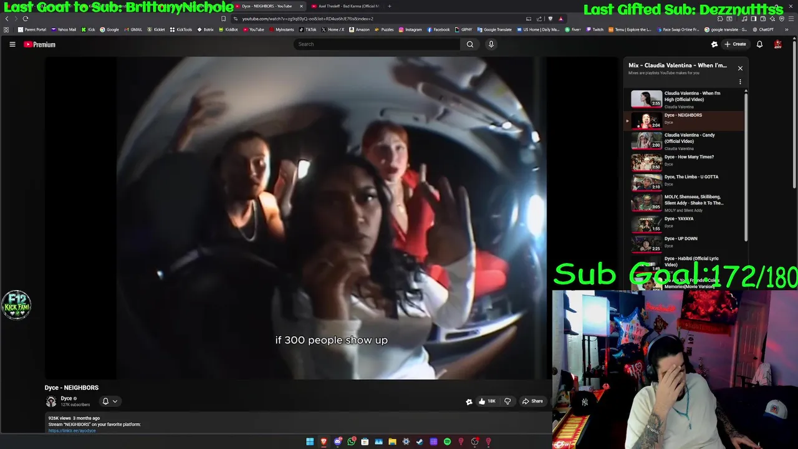Play Dyce UP DOWN from playlist
Image resolution: width=798 pixels, height=449 pixels.
(x=684, y=243)
